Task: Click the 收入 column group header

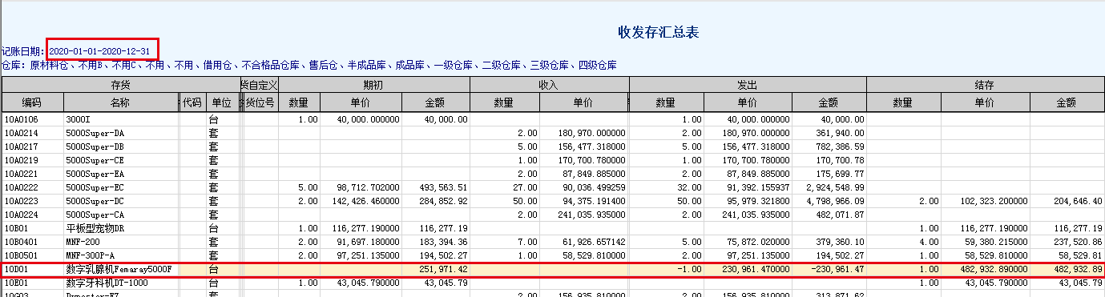Action: tap(549, 85)
